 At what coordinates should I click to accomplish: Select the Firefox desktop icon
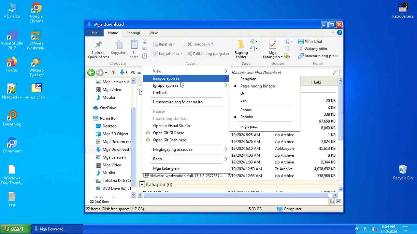(x=12, y=64)
